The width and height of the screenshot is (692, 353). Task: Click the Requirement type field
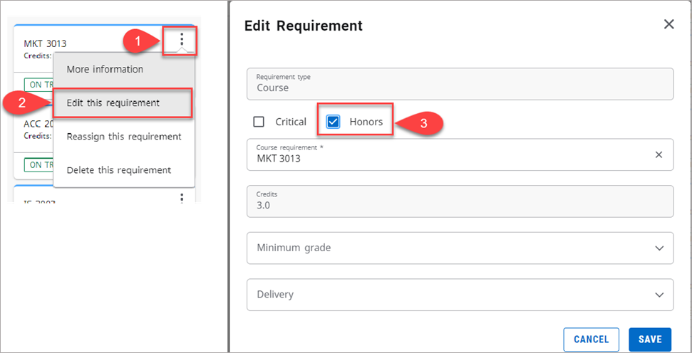click(x=460, y=84)
